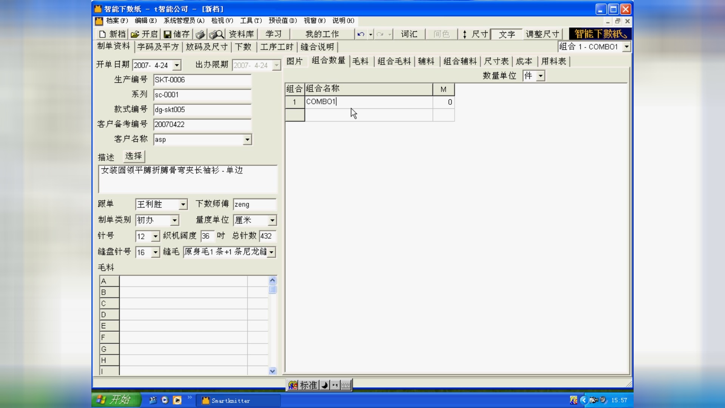Image resolution: width=725 pixels, height=408 pixels.
Task: Click the 选择 description select button
Action: (x=134, y=156)
